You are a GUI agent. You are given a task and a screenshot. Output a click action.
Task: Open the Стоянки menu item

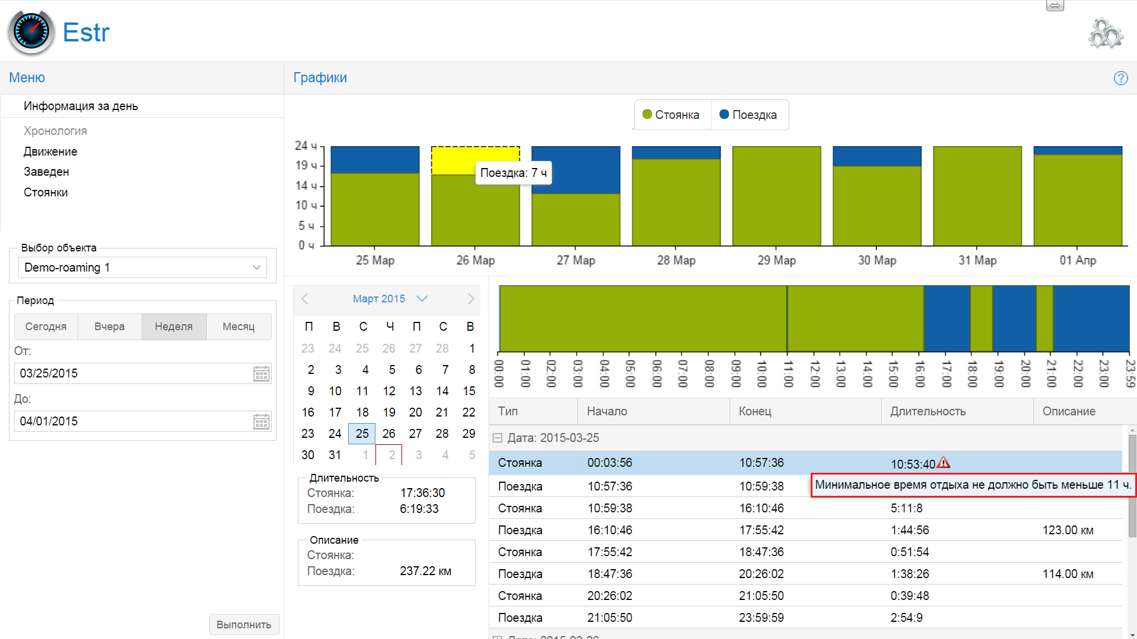pos(46,192)
